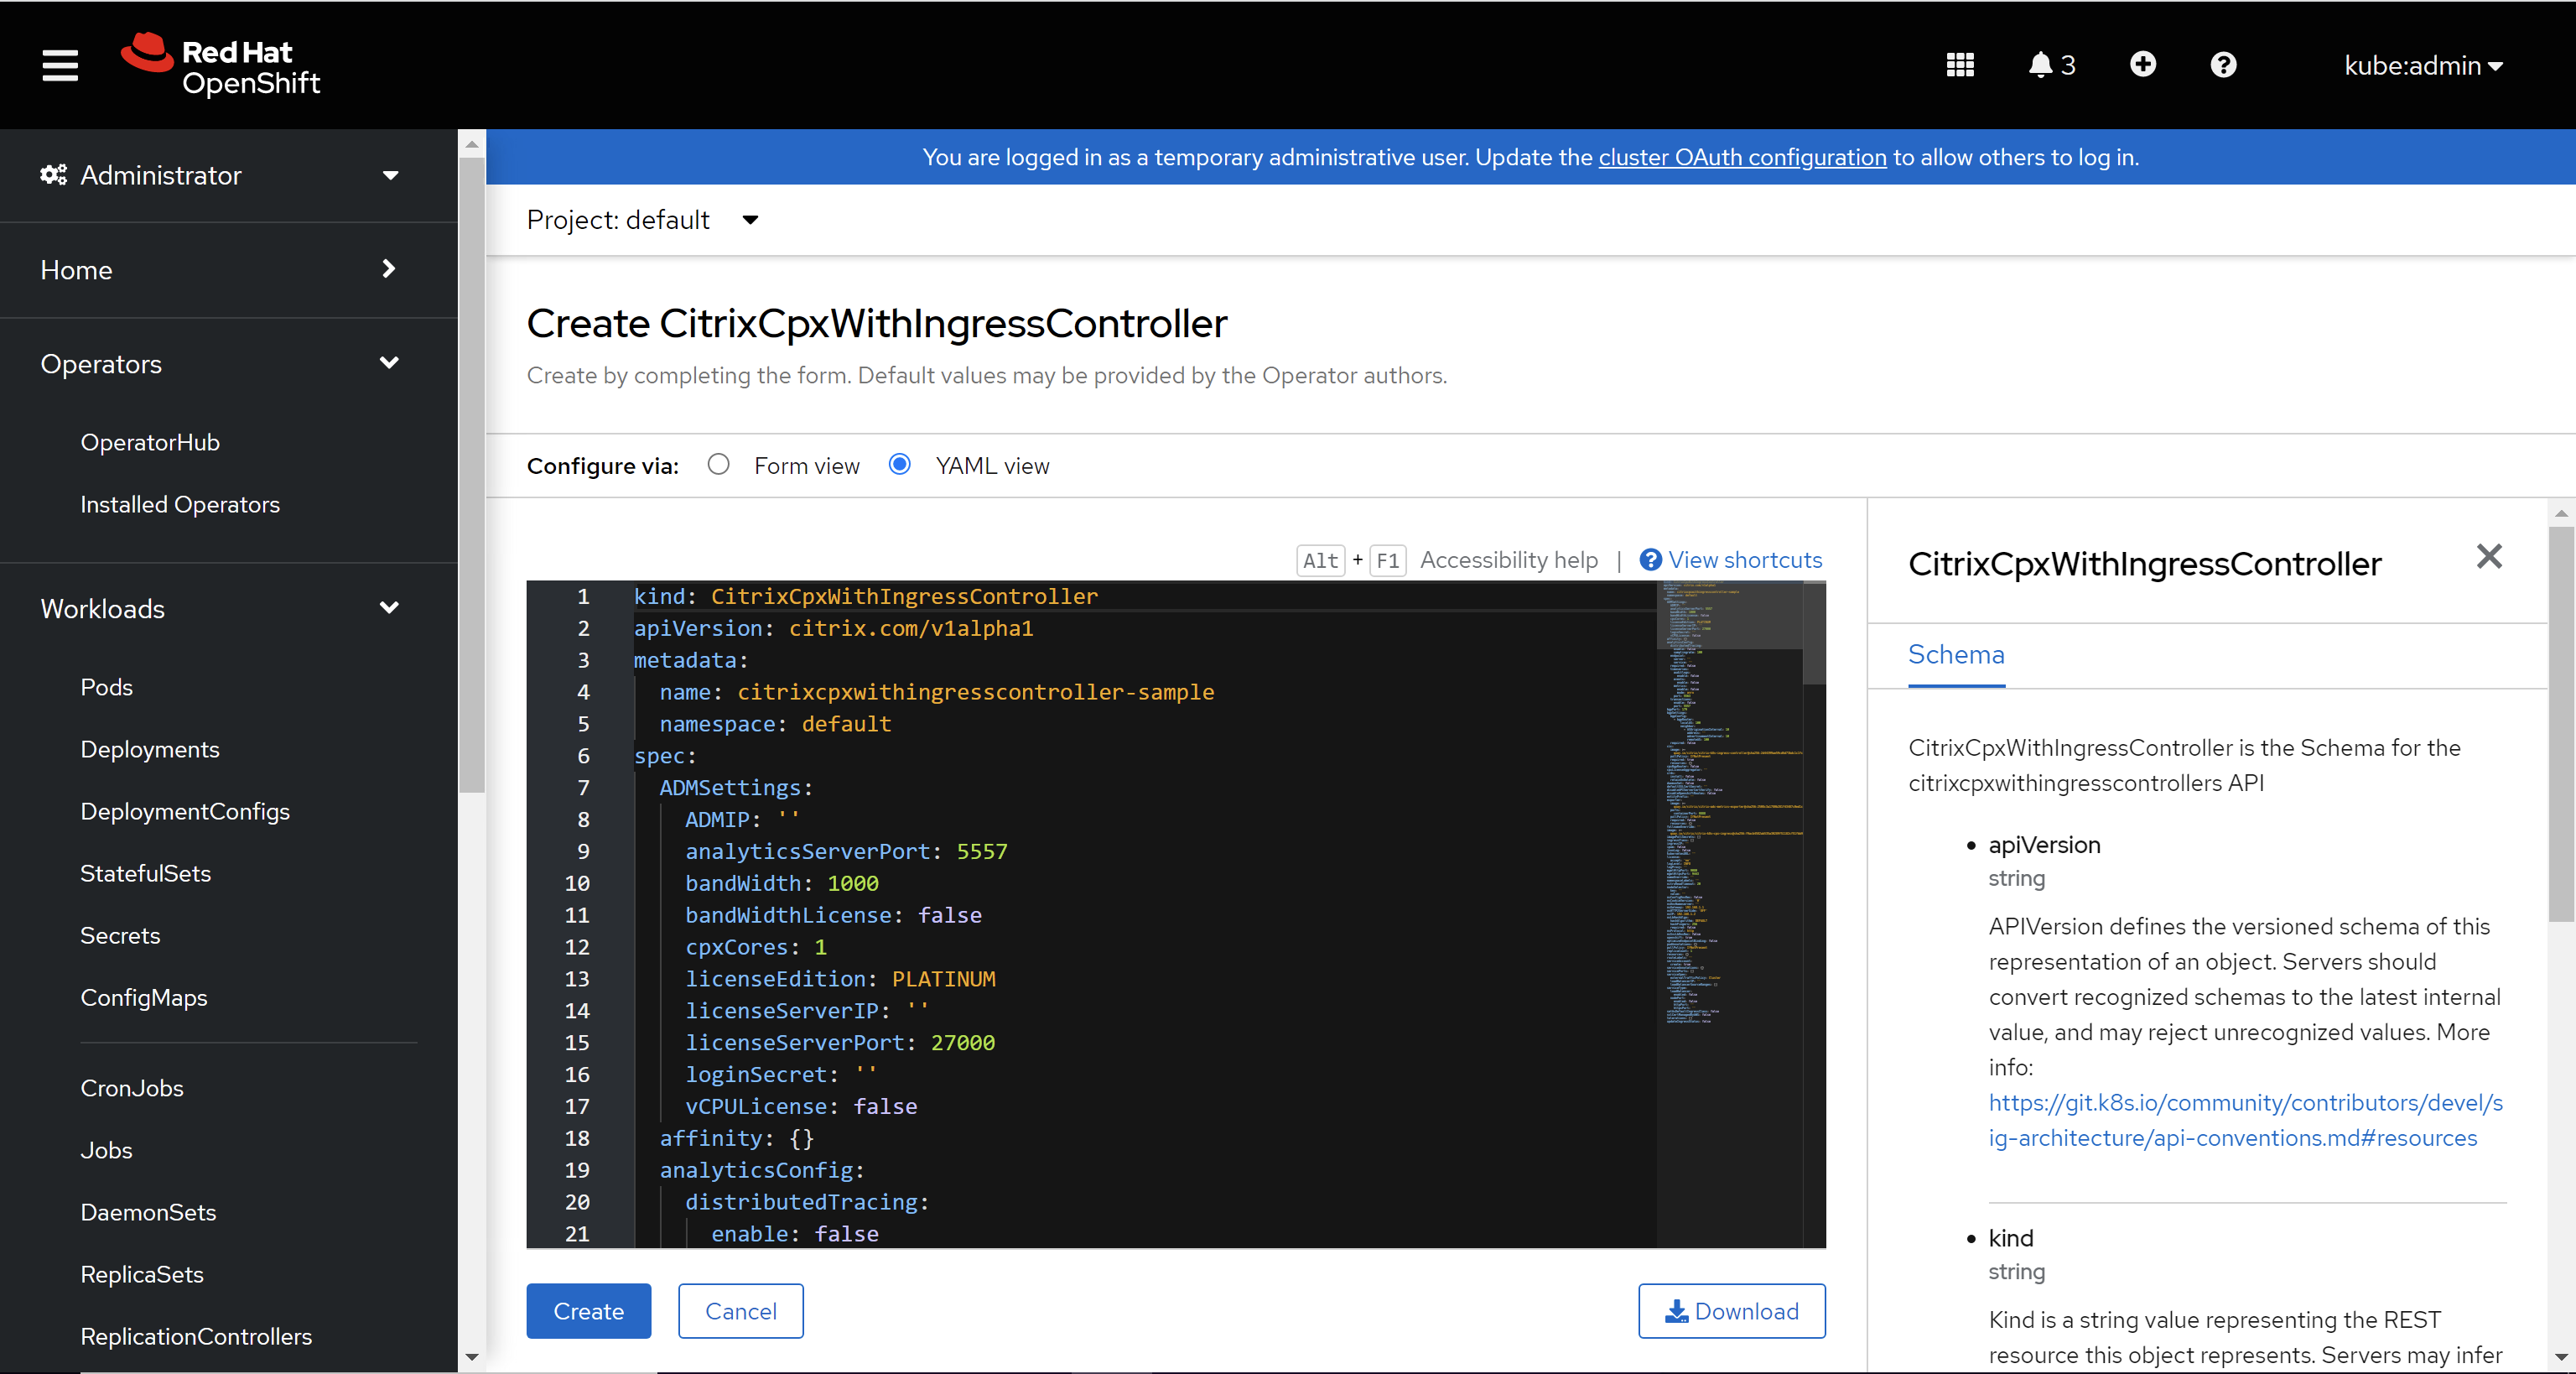Click line number 17 in editor gutter
Image resolution: width=2576 pixels, height=1374 pixels.
click(x=577, y=1106)
